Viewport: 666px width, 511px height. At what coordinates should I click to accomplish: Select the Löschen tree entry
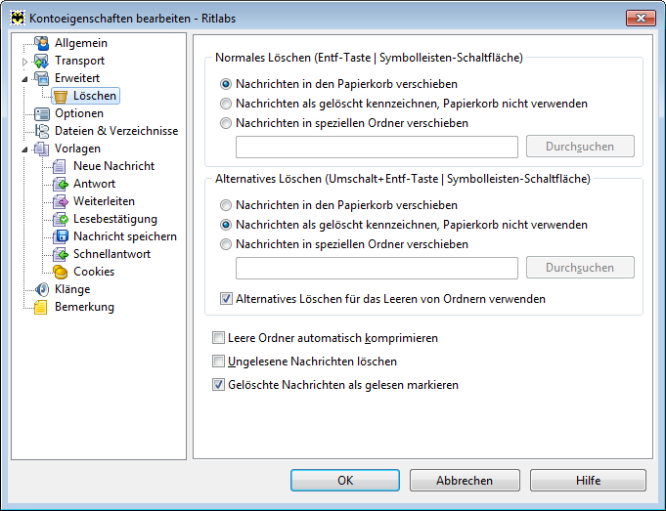click(x=94, y=96)
